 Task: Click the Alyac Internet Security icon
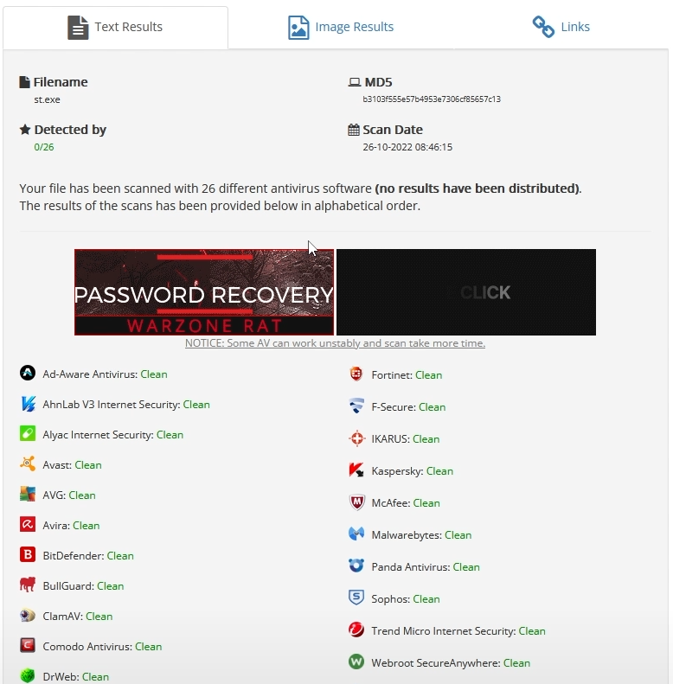pos(28,433)
